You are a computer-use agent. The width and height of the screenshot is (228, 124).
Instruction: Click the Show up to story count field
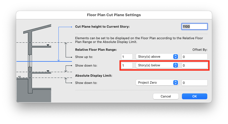tap(127, 57)
